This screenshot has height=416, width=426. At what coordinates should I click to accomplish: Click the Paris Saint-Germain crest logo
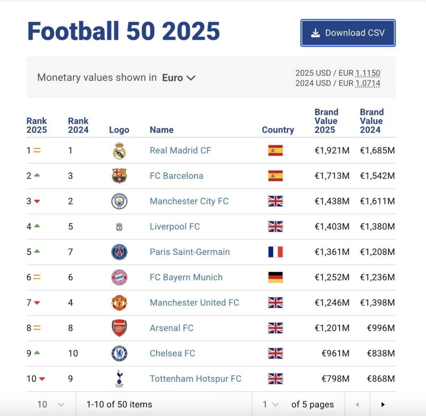pyautogui.click(x=119, y=252)
